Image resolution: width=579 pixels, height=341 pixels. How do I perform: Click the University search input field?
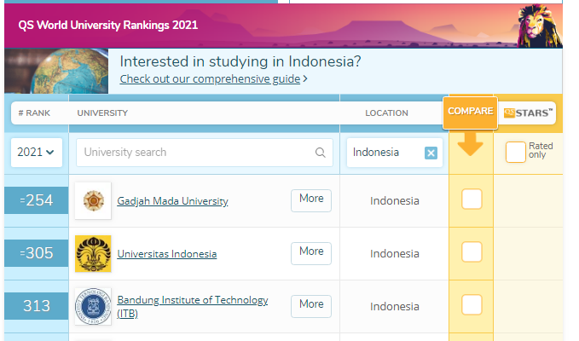coord(196,153)
